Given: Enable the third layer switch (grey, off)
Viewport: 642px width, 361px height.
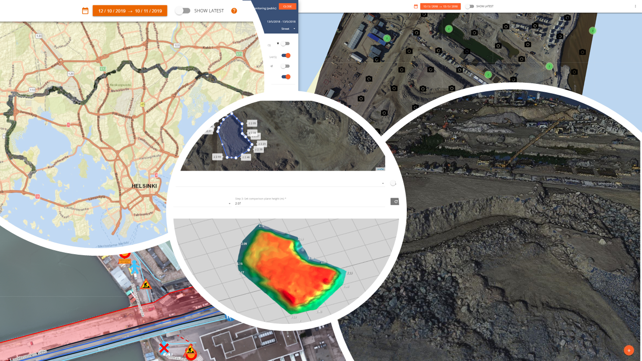Looking at the screenshot, I should click(x=285, y=66).
